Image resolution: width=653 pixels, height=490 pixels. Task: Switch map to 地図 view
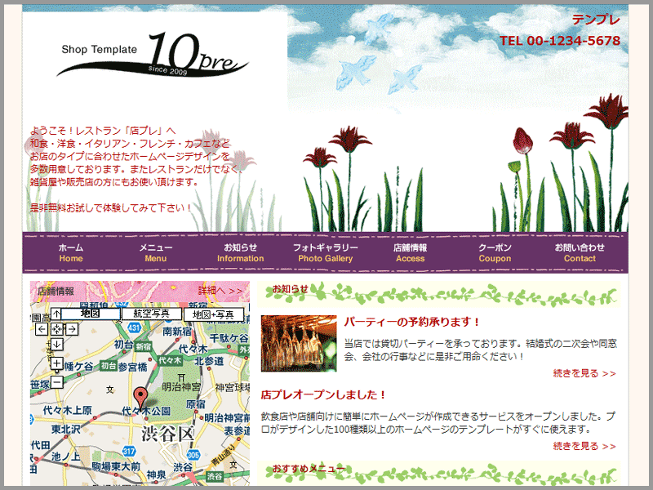pyautogui.click(x=90, y=314)
